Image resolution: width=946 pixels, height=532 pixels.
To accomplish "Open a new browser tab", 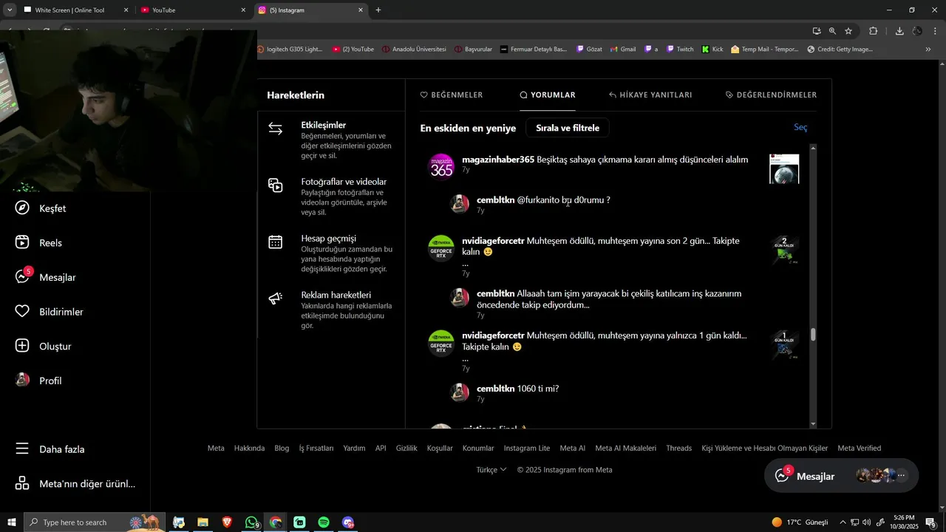I will coord(378,10).
